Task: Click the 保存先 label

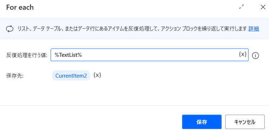Action: [x=15, y=76]
